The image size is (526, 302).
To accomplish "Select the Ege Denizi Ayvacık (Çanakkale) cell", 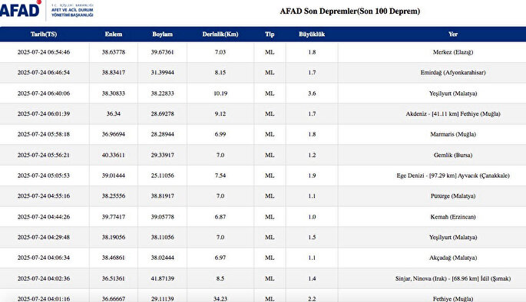I will [x=453, y=176].
